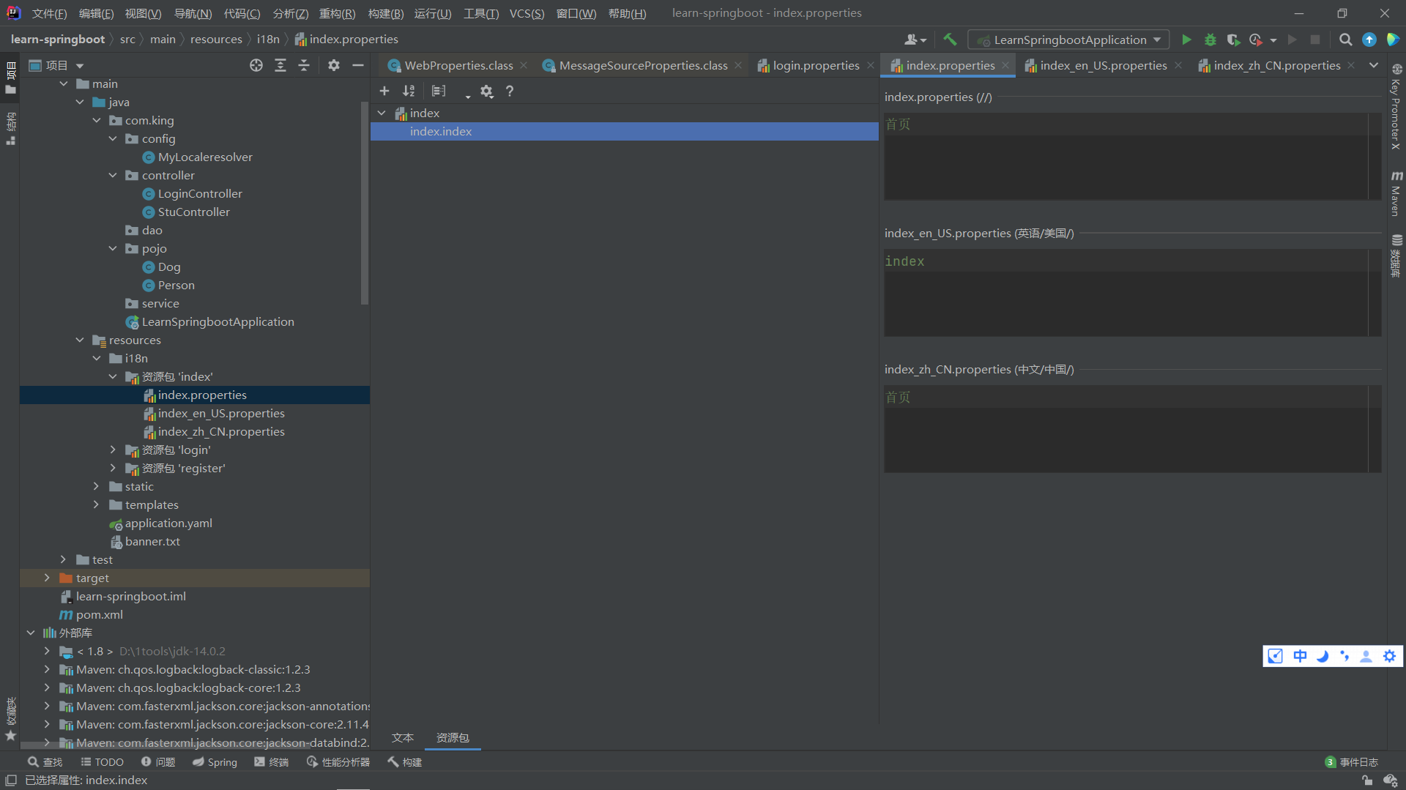Select pom.xml file
The width and height of the screenshot is (1406, 790).
(100, 614)
